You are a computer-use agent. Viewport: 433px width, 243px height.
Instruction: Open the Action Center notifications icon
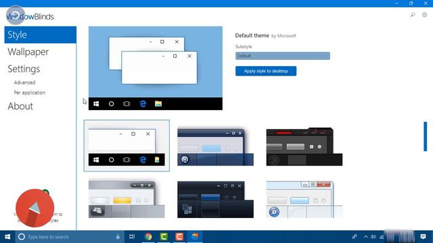pyautogui.click(x=423, y=237)
